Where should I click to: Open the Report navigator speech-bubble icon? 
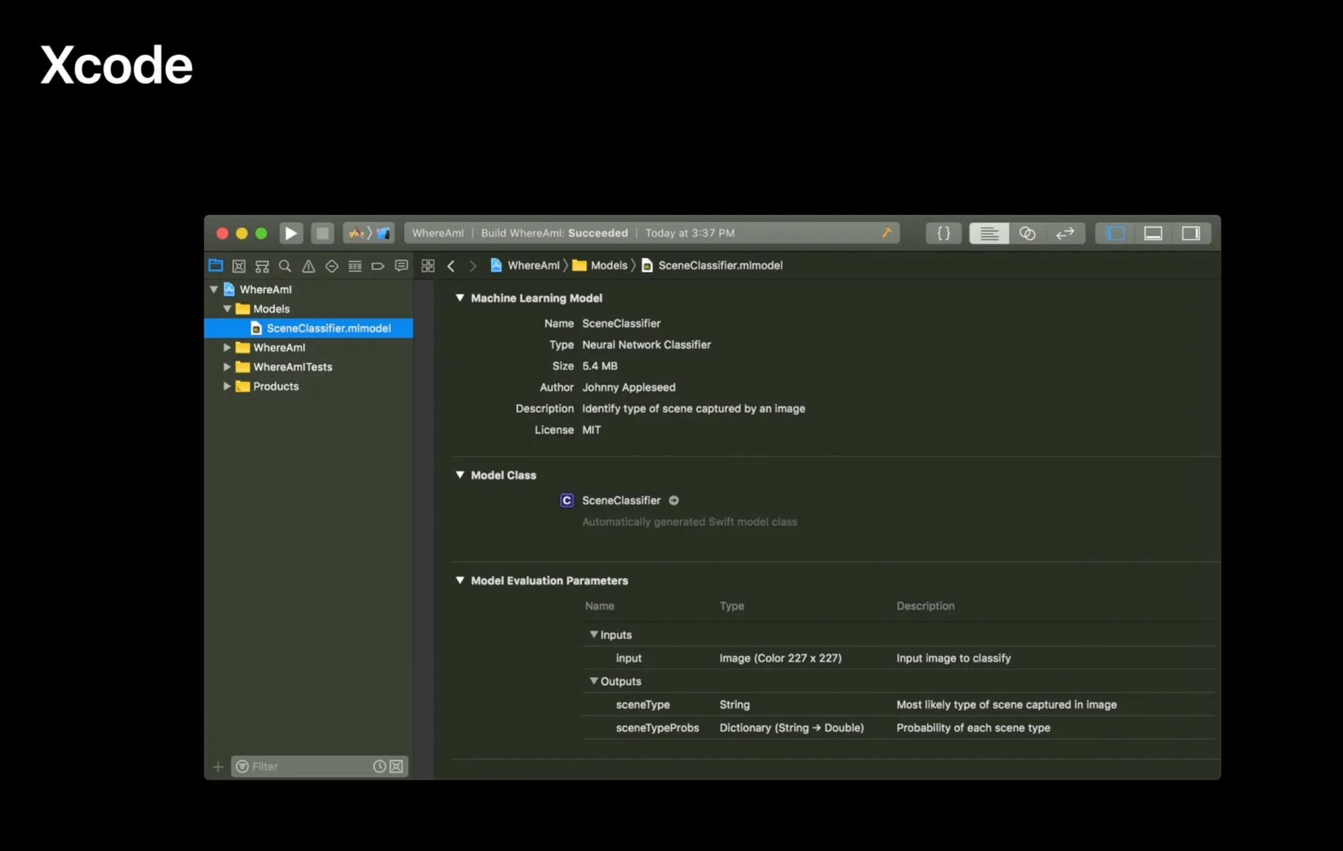[x=401, y=266]
